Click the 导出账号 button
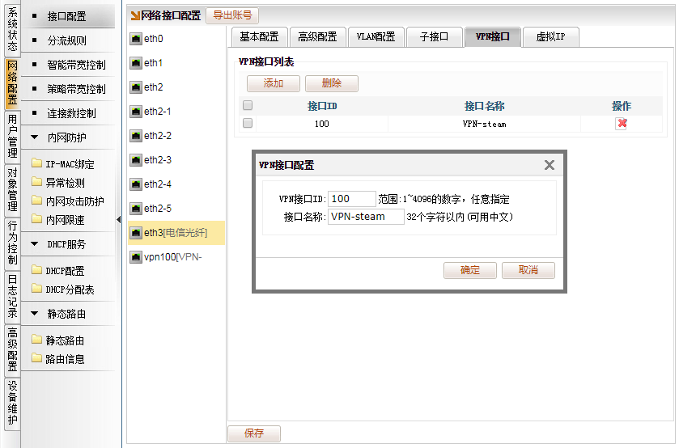This screenshot has width=679, height=448. [x=232, y=15]
